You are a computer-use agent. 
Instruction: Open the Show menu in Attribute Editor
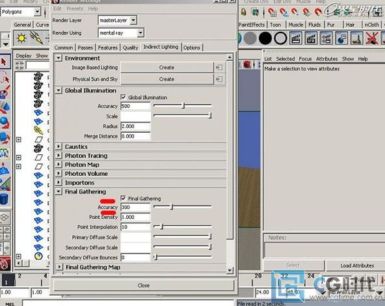pyautogui.click(x=348, y=59)
